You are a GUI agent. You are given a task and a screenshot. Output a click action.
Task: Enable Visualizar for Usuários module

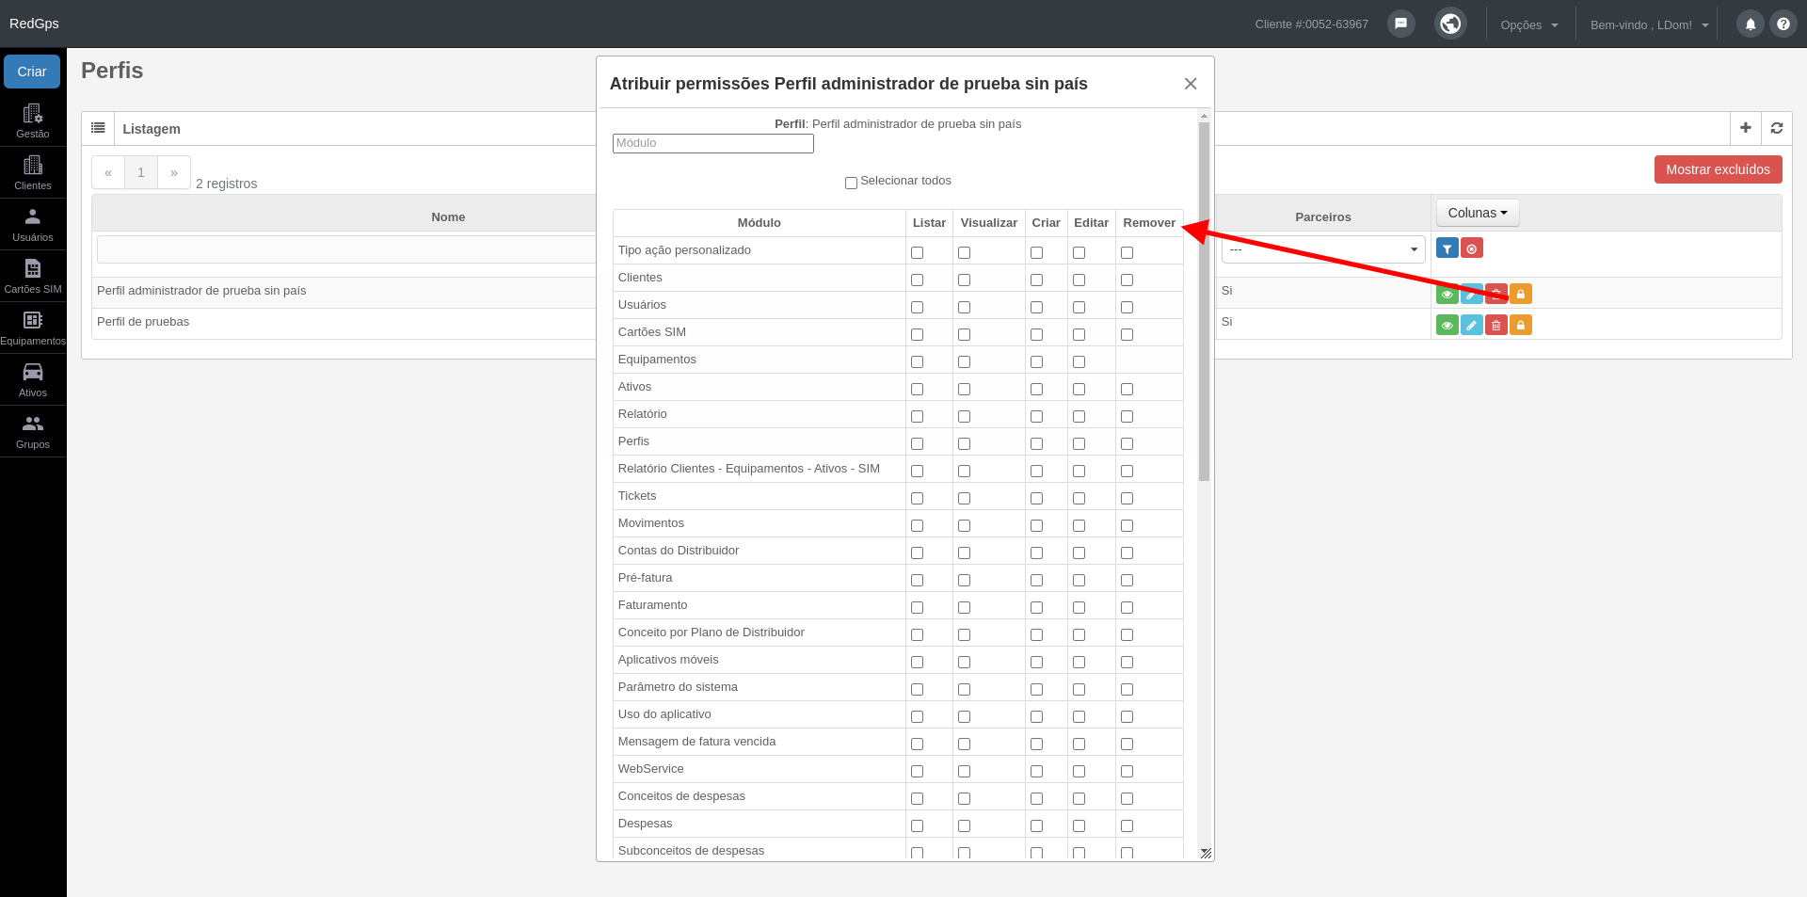964,307
